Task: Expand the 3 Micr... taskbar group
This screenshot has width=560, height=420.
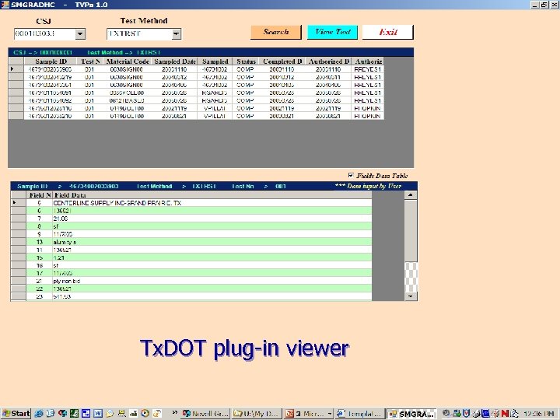Action: pyautogui.click(x=309, y=414)
